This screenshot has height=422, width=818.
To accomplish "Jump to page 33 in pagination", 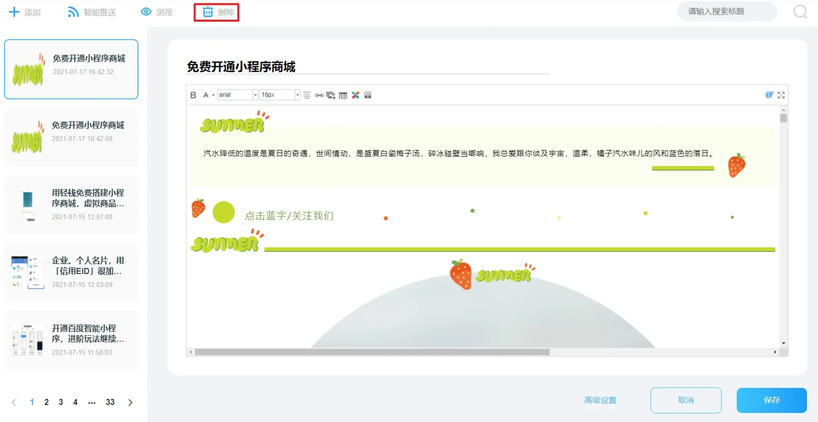I will point(110,402).
